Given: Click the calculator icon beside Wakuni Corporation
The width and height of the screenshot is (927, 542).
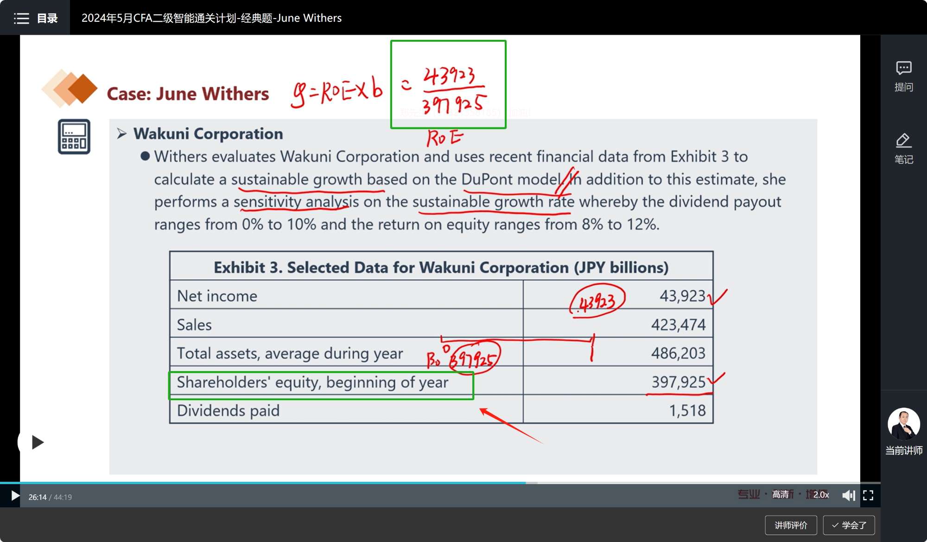Looking at the screenshot, I should [74, 137].
